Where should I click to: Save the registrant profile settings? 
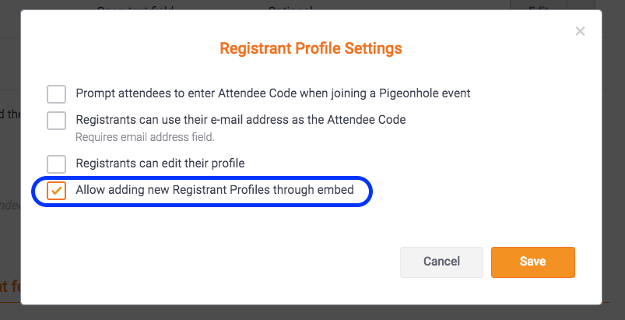pyautogui.click(x=532, y=262)
